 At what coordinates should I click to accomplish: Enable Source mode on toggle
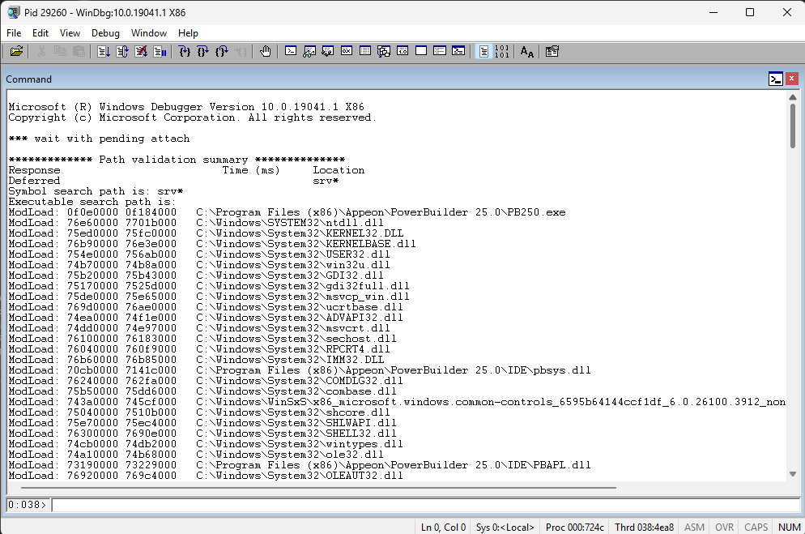click(x=483, y=51)
